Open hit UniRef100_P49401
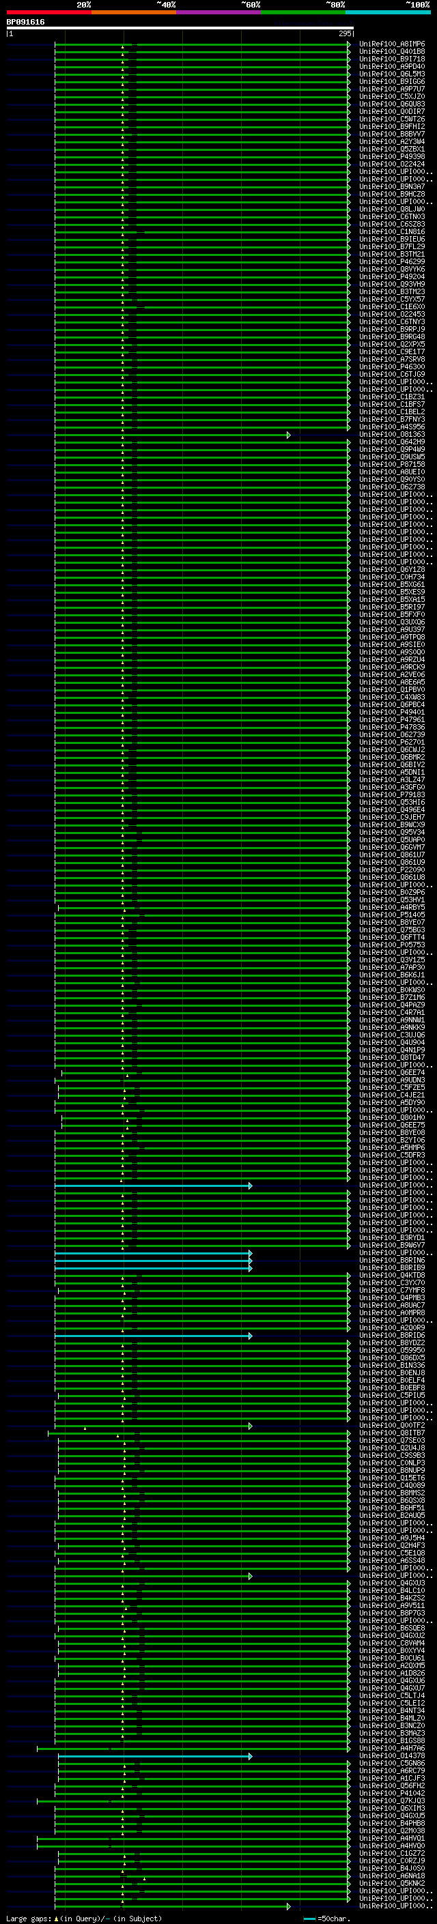The height and width of the screenshot is (1924, 437). [x=392, y=713]
